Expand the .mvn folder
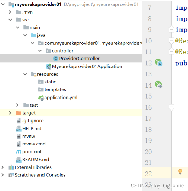Image resolution: width=188 pixels, height=191 pixels. (10, 12)
